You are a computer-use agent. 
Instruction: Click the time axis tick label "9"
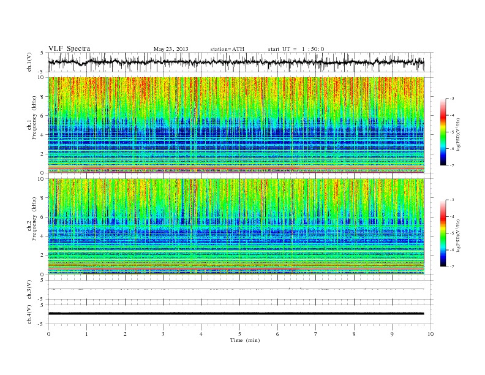[392, 334]
